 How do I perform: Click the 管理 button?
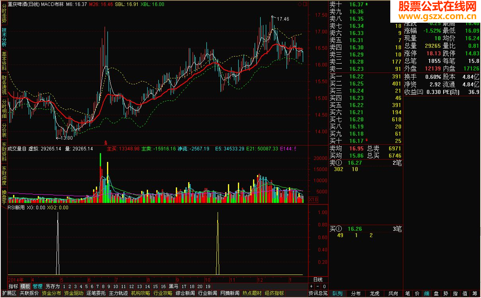tap(37, 286)
